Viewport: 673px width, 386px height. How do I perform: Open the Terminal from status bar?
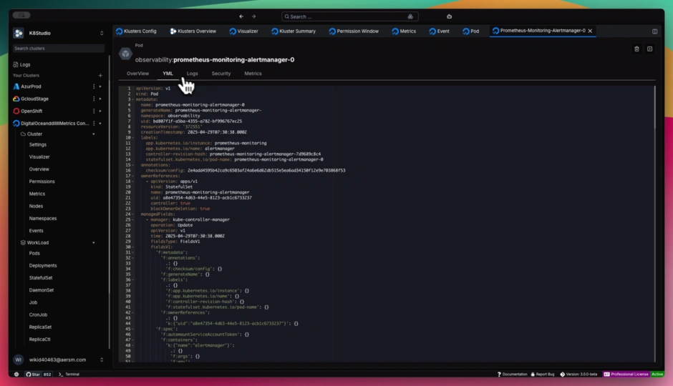click(x=69, y=375)
